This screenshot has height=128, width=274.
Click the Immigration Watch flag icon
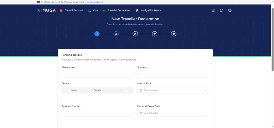point(137,10)
